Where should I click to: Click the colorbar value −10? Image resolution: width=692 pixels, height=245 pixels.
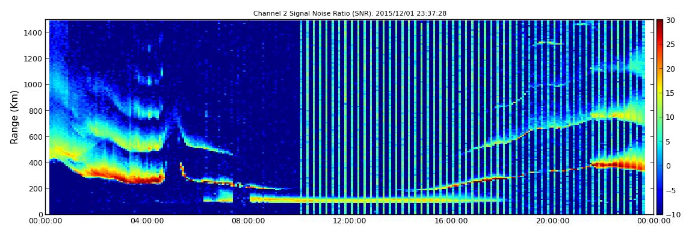(672, 214)
